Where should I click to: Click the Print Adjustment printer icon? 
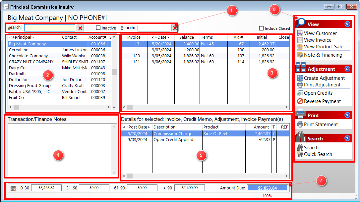(300, 85)
